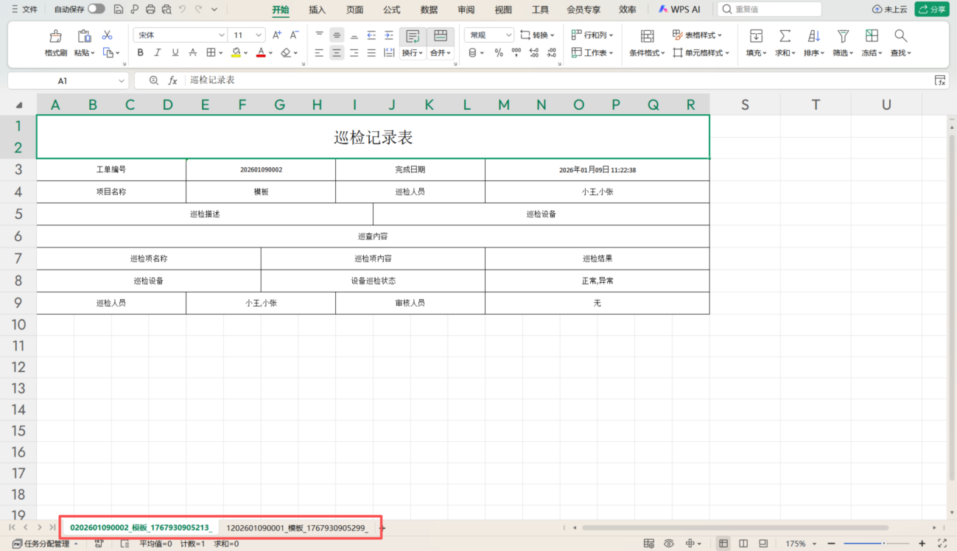Click the Filter (筛选) funnel icon
Viewport: 957px width, 551px height.
pyautogui.click(x=843, y=37)
